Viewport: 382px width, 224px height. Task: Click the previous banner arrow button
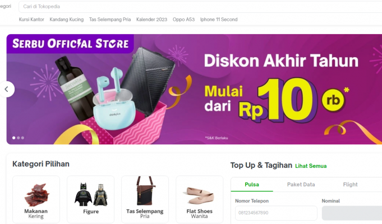(7, 89)
